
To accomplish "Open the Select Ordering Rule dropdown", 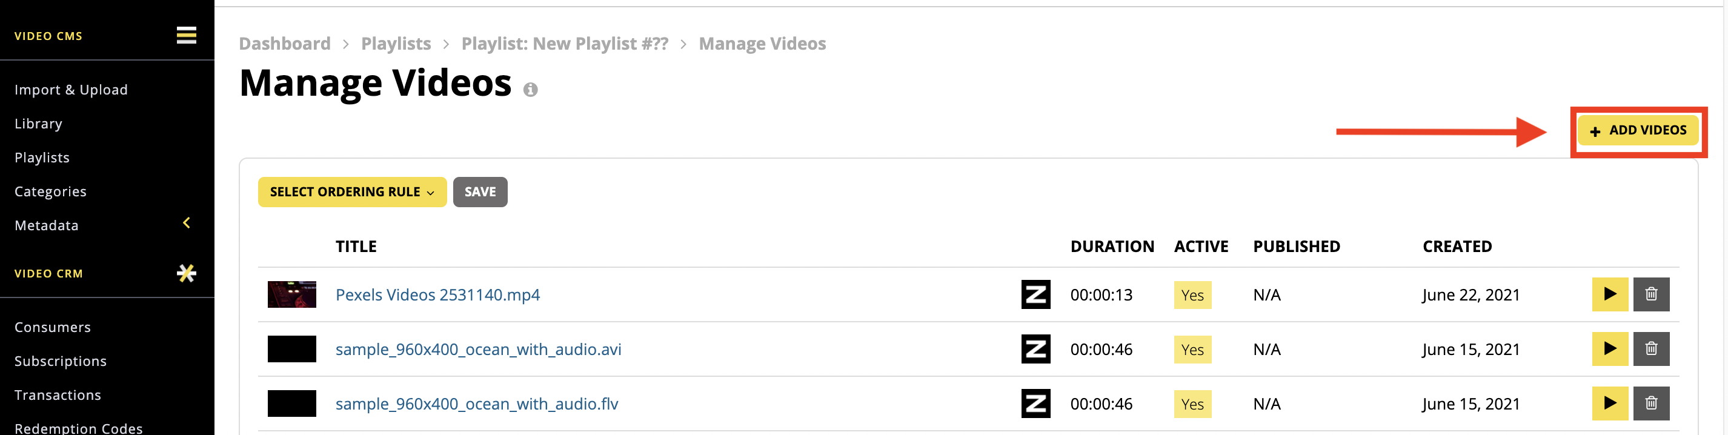I will [352, 191].
